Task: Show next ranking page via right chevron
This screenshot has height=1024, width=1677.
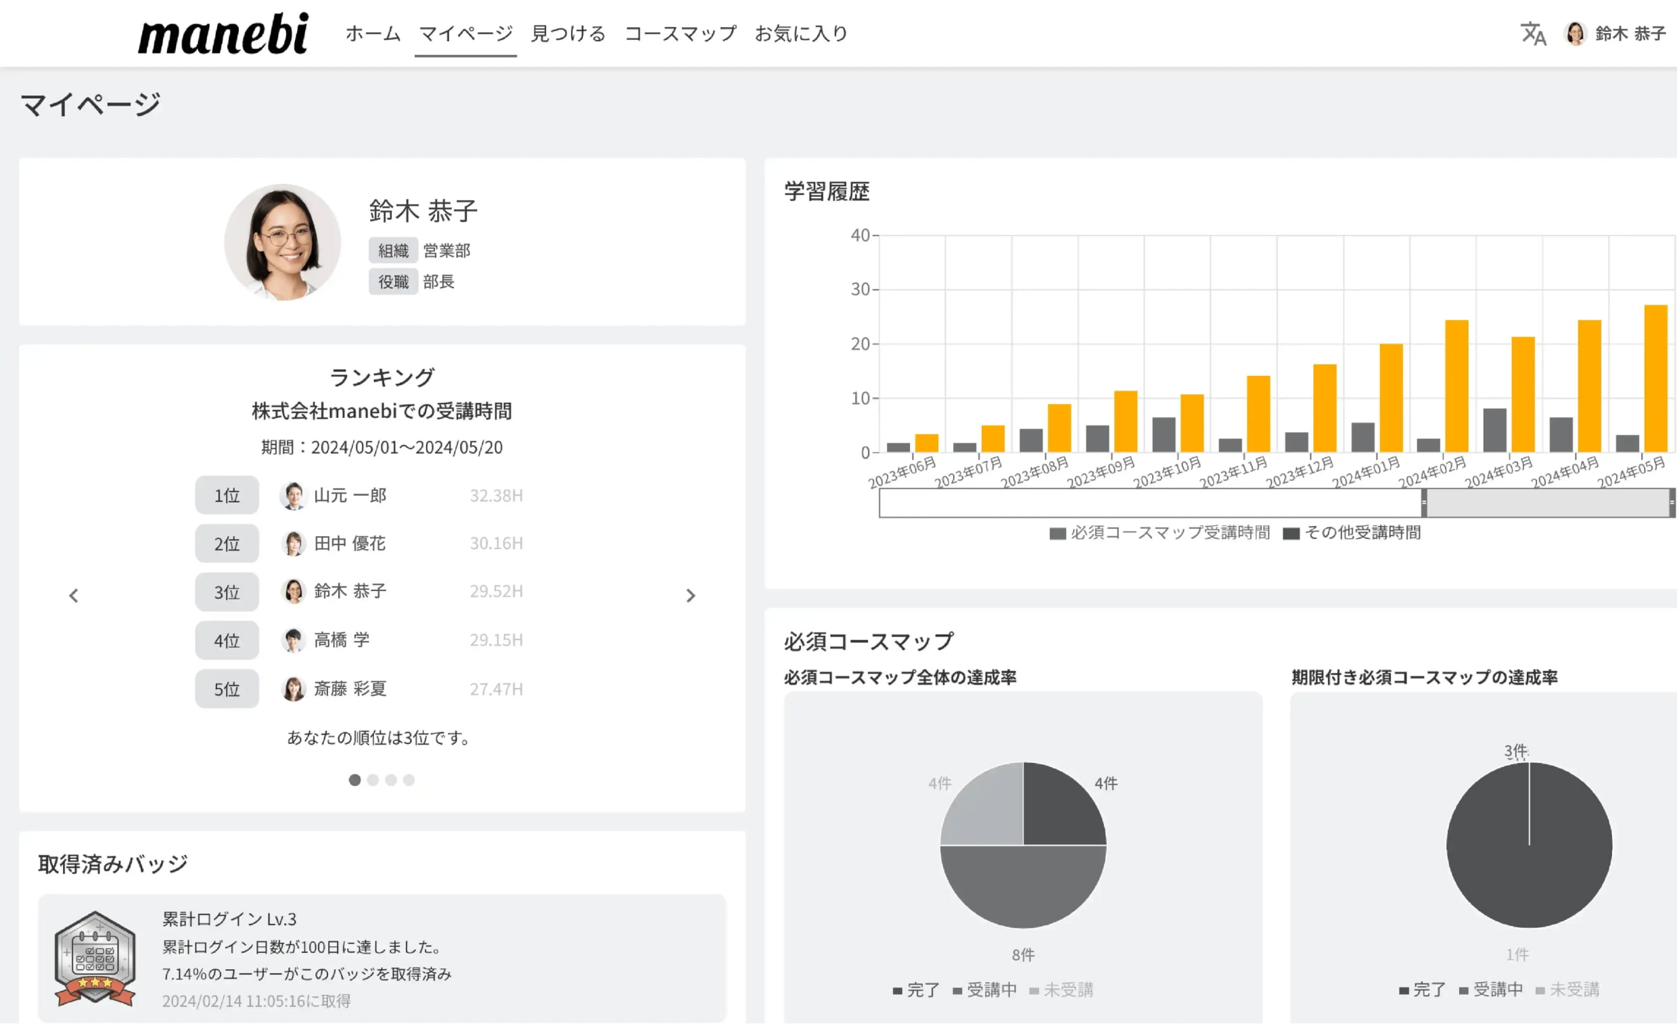Action: 691,595
